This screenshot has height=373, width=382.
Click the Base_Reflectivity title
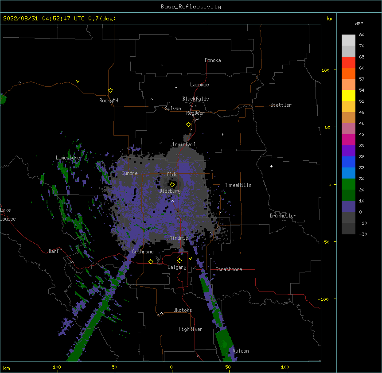tap(191, 7)
